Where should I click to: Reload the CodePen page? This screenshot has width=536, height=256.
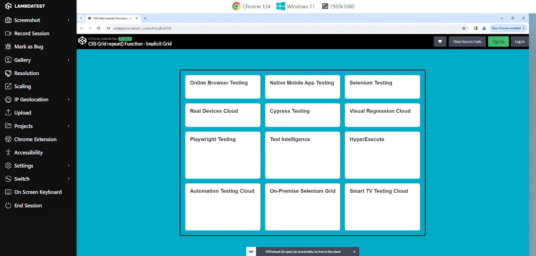tap(98, 28)
